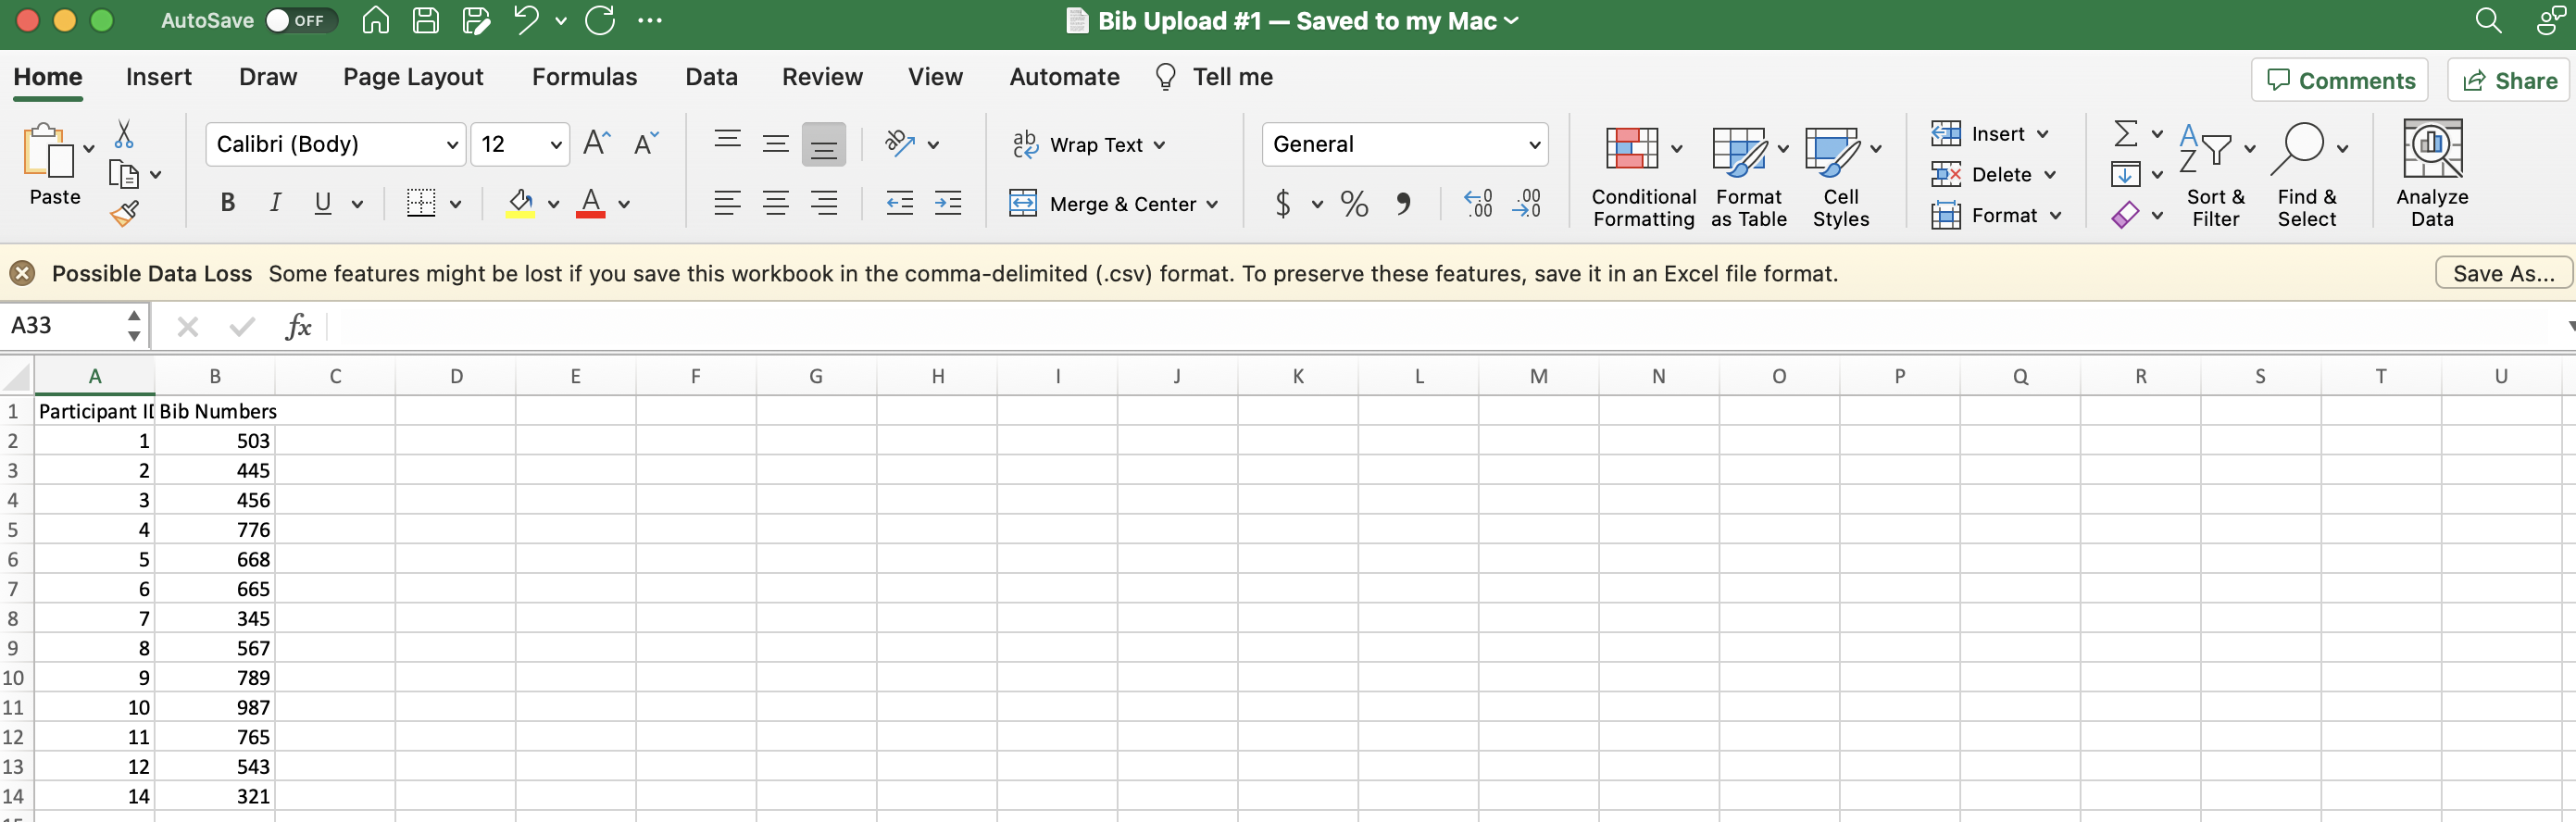Open the Calibri (Body) font dropdown
This screenshot has height=822, width=2576.
point(452,145)
